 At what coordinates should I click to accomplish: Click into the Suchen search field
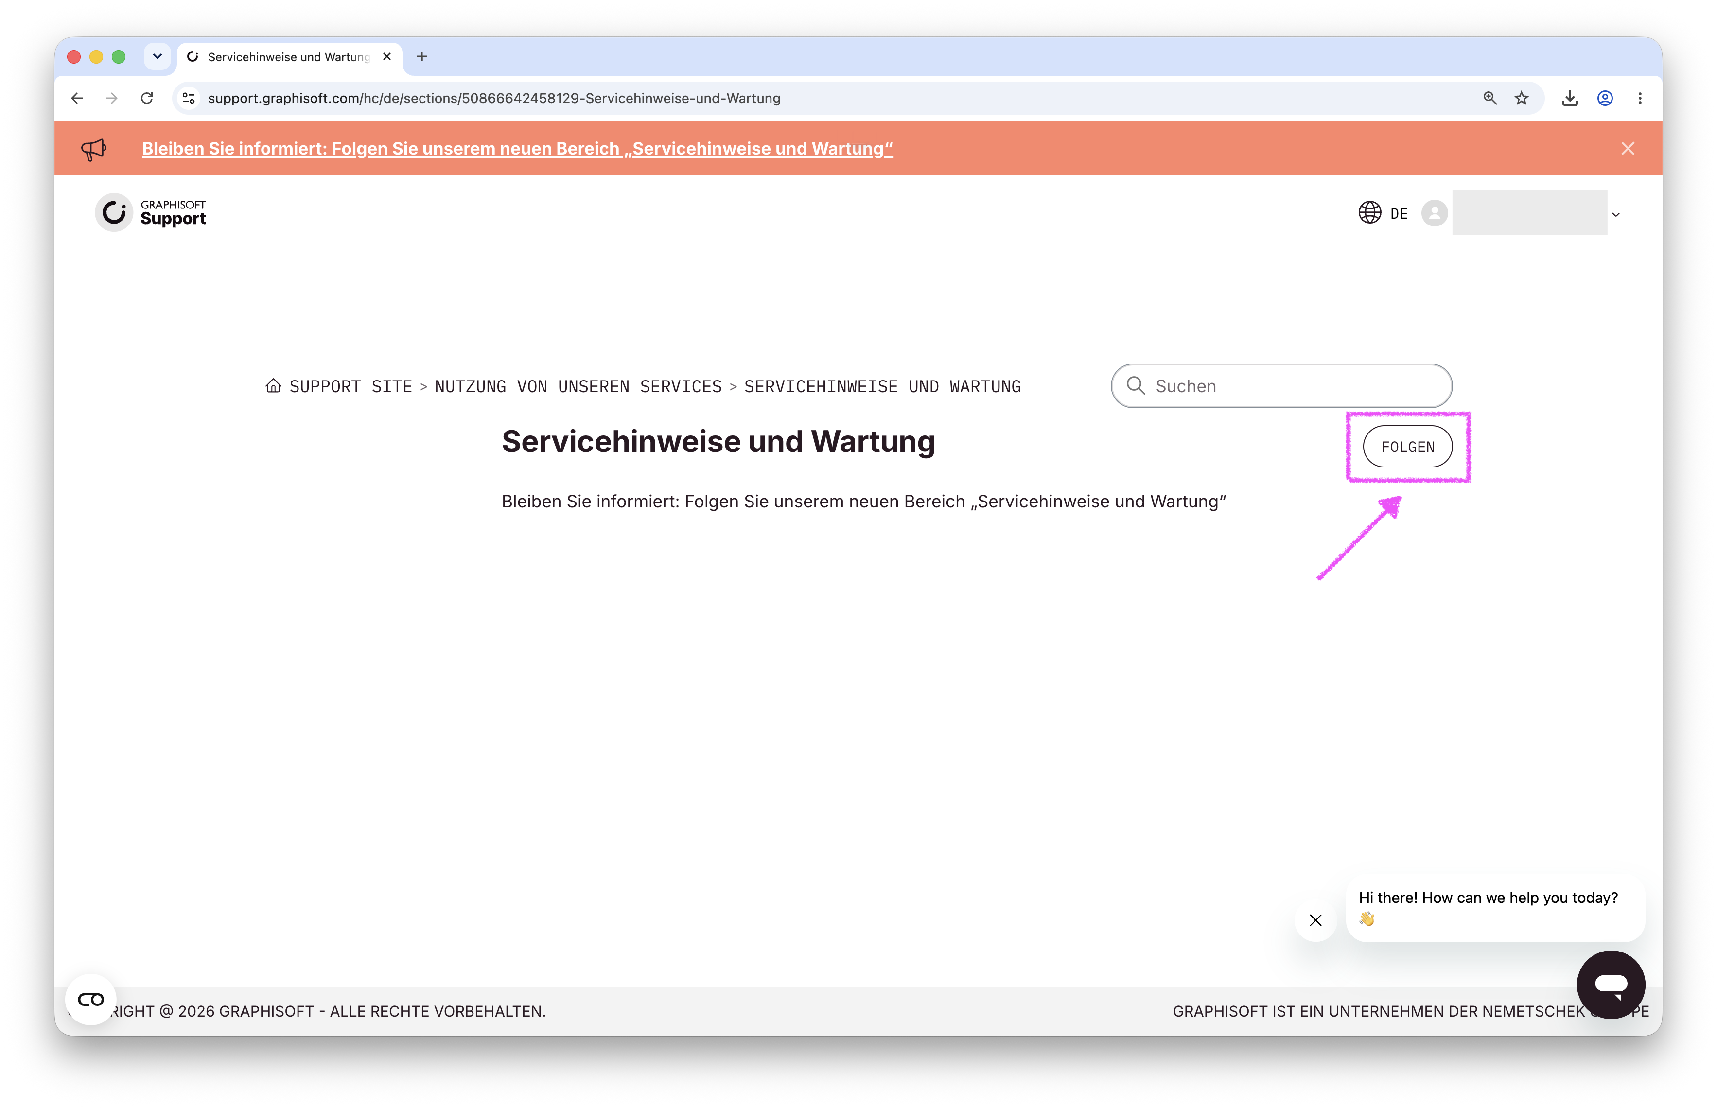1281,386
